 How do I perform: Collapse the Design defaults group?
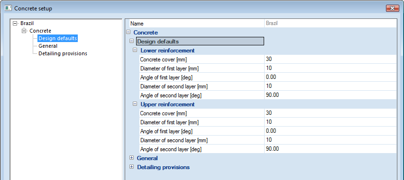click(x=131, y=41)
